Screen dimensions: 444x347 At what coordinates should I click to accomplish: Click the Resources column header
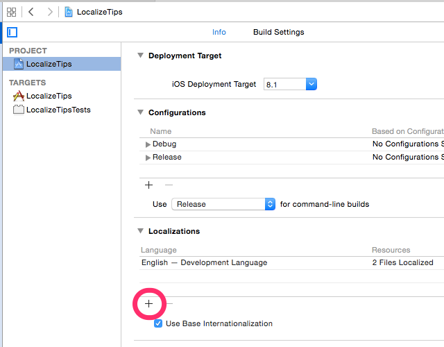[391, 250]
